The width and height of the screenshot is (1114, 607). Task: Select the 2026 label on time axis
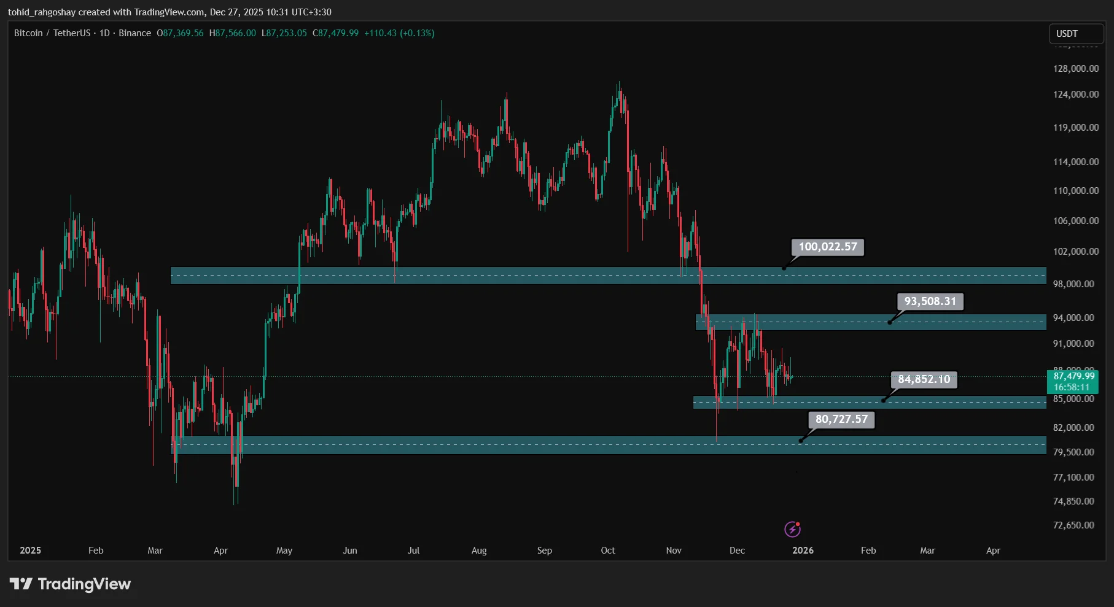(803, 551)
